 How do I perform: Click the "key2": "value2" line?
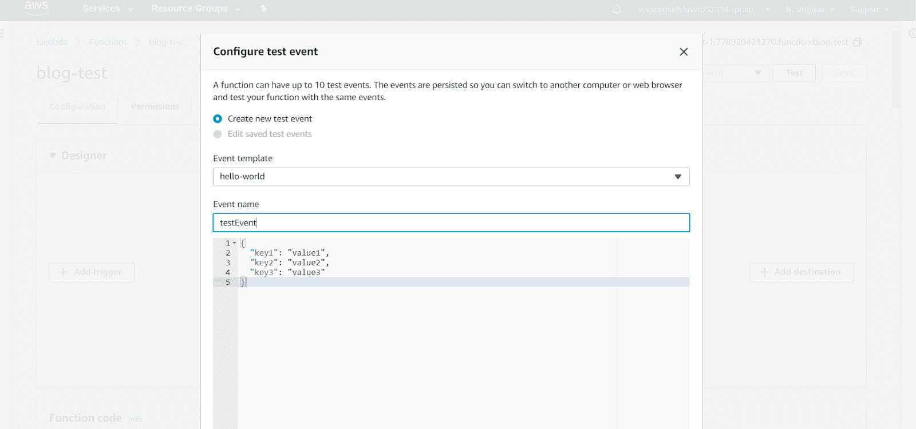[x=289, y=263]
